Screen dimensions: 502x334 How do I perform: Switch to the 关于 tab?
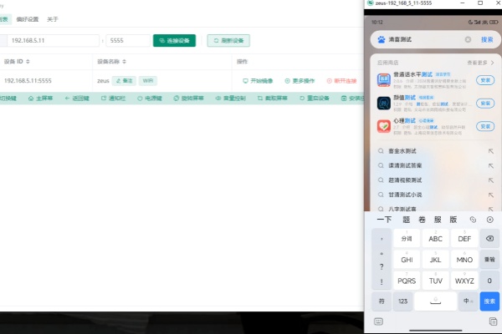pyautogui.click(x=53, y=18)
